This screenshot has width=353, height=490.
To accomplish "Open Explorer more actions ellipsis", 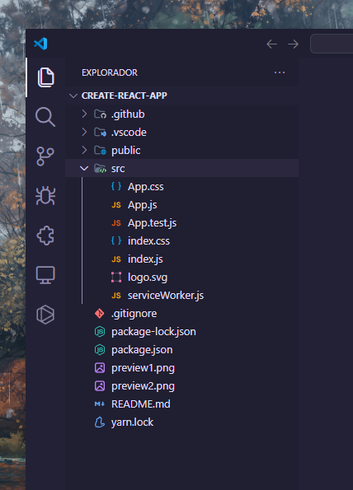I will [280, 72].
